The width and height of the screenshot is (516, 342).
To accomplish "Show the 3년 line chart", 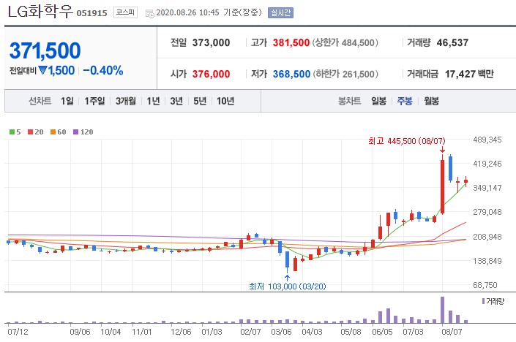I will click(x=176, y=101).
